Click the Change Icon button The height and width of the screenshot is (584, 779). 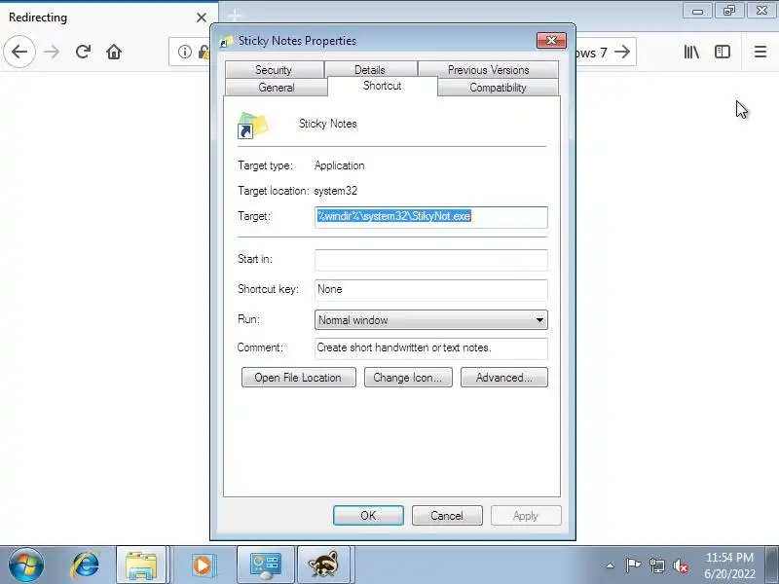(x=408, y=378)
